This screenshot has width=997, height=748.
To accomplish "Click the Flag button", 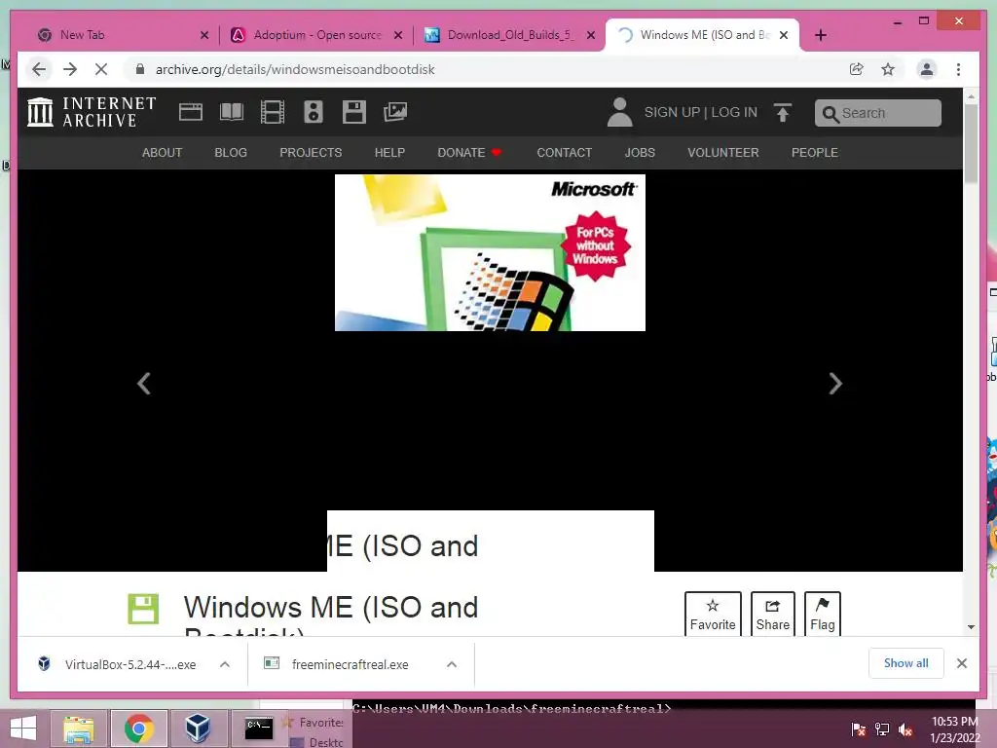I will point(822,614).
